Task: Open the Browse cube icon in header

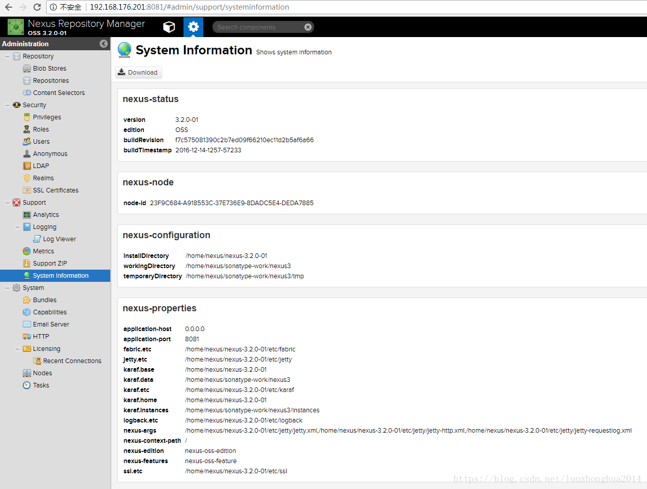Action: [x=169, y=27]
